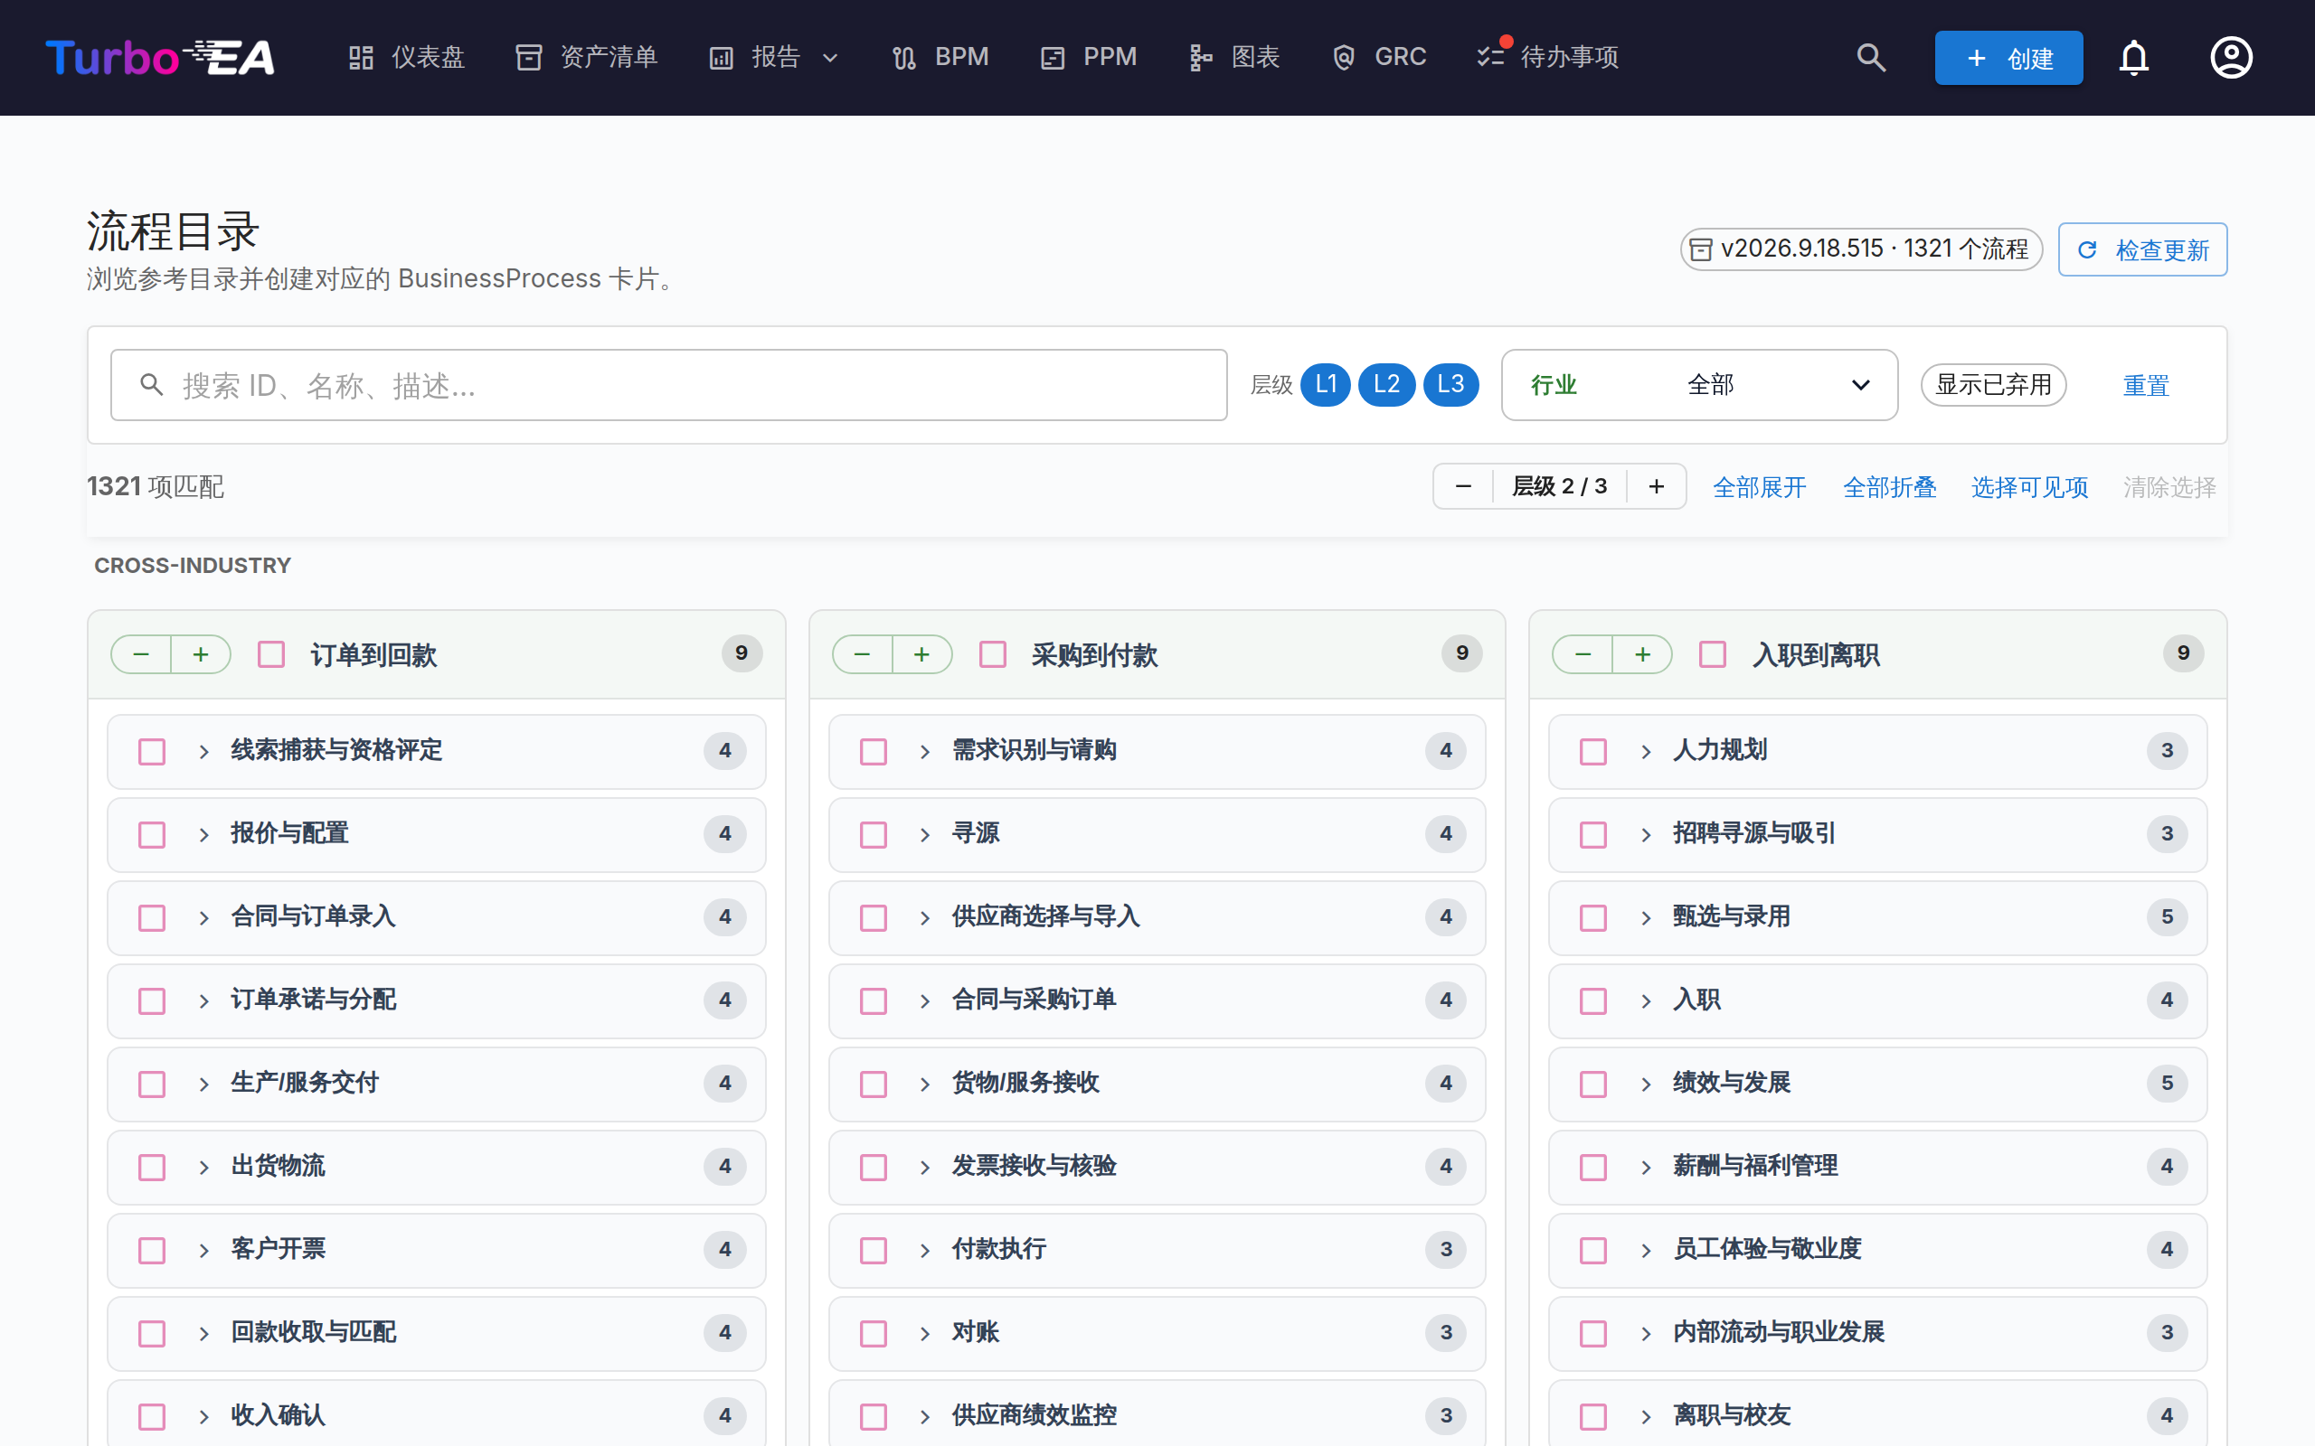
Task: Open the notifications bell
Action: [x=2134, y=57]
